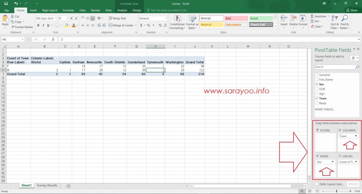Click the Insert cells icon

pos(284,20)
